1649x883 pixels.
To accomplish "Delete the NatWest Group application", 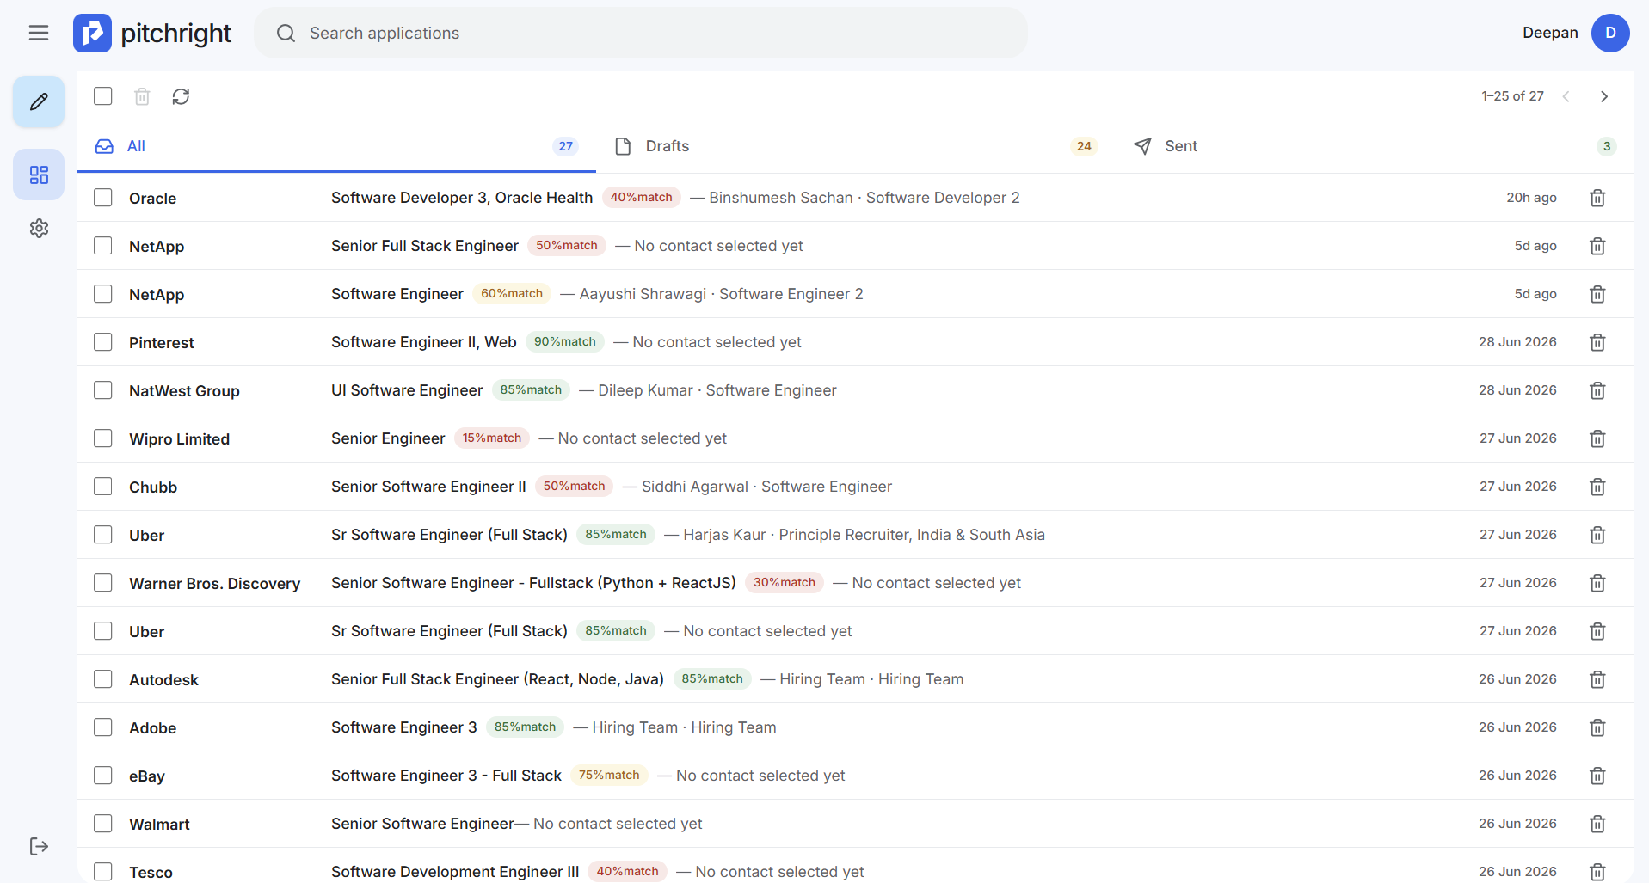I will tap(1597, 390).
